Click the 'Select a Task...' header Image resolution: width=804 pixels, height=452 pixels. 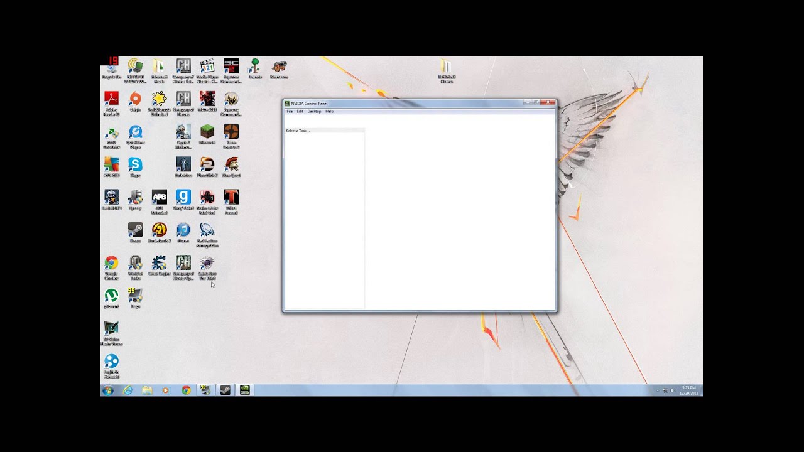click(325, 131)
